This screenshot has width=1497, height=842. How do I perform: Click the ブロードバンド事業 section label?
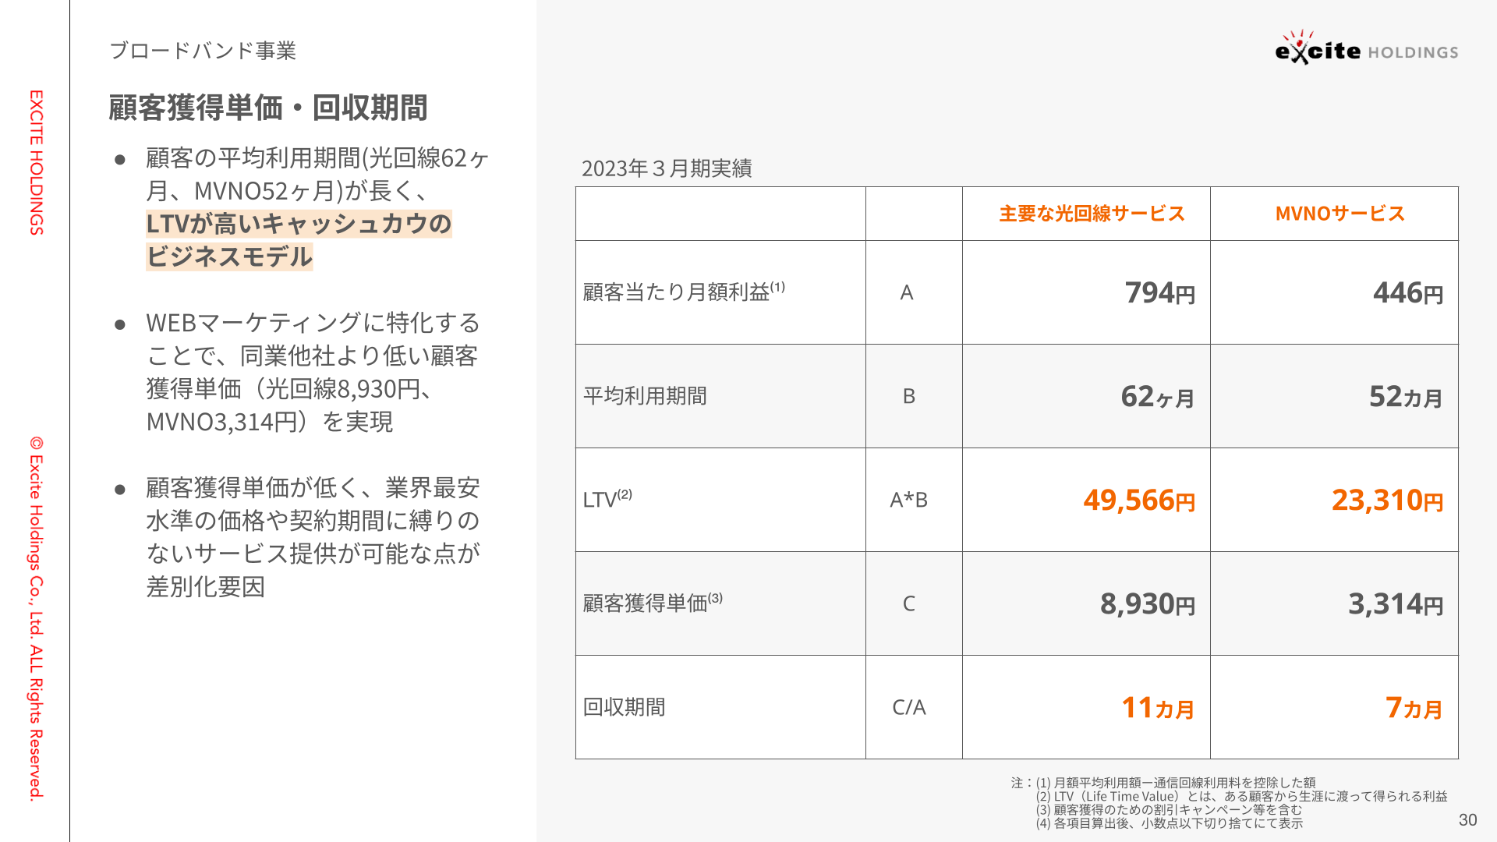point(203,51)
